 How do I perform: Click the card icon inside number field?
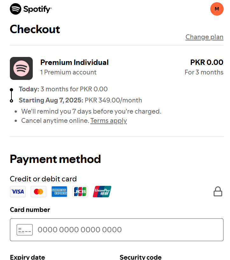pos(24,230)
